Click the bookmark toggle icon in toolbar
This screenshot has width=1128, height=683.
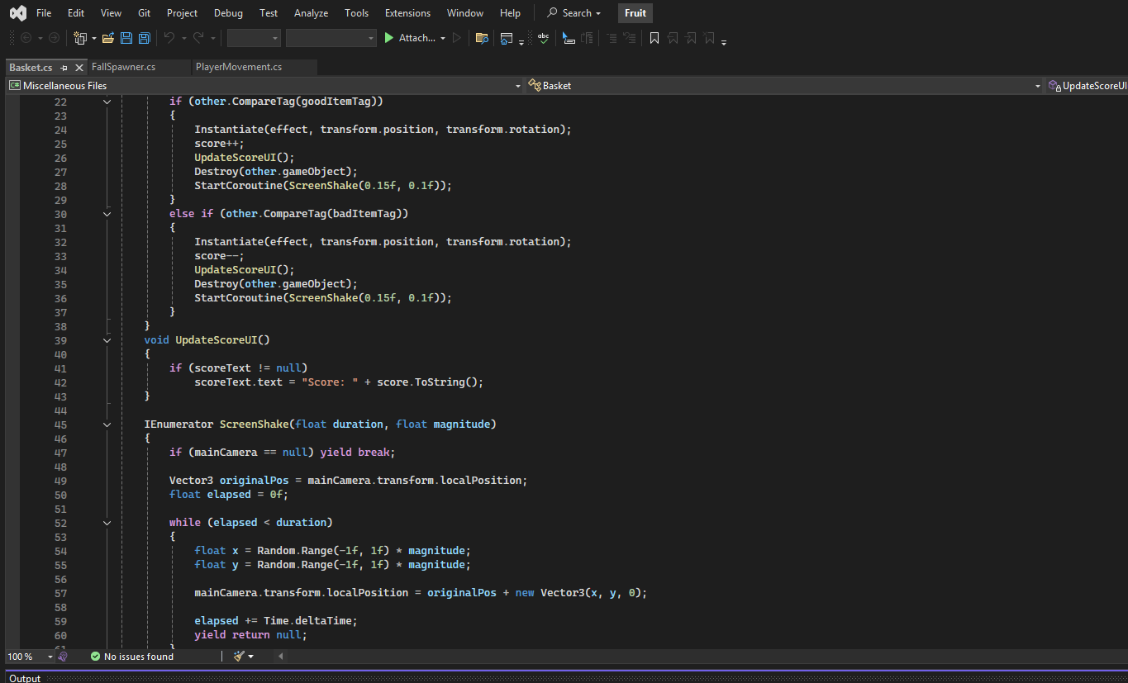654,38
